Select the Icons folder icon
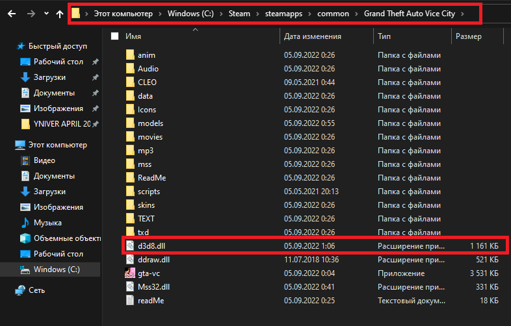 (x=130, y=110)
